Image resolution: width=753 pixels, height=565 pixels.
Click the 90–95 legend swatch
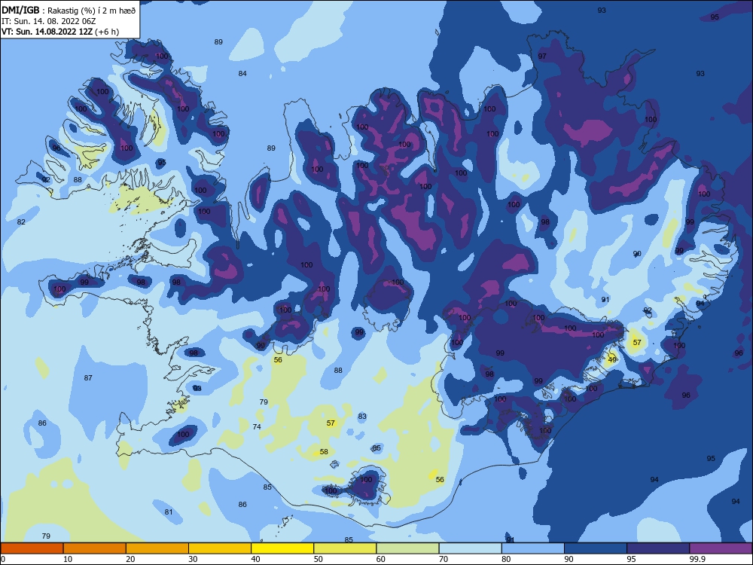point(596,548)
